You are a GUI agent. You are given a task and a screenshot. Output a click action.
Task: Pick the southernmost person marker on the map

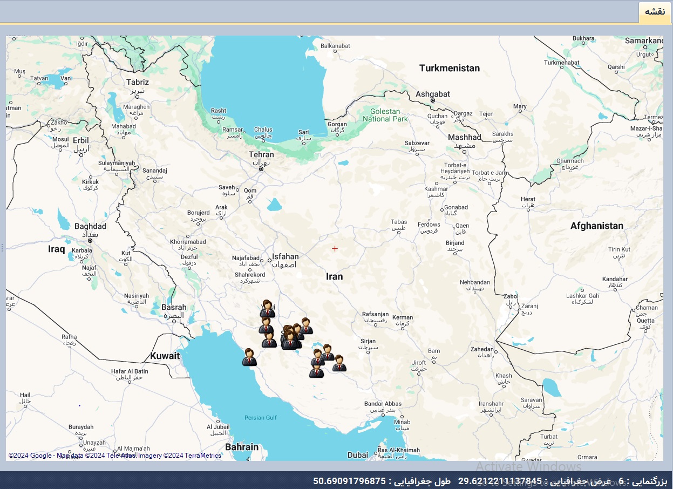coord(316,370)
